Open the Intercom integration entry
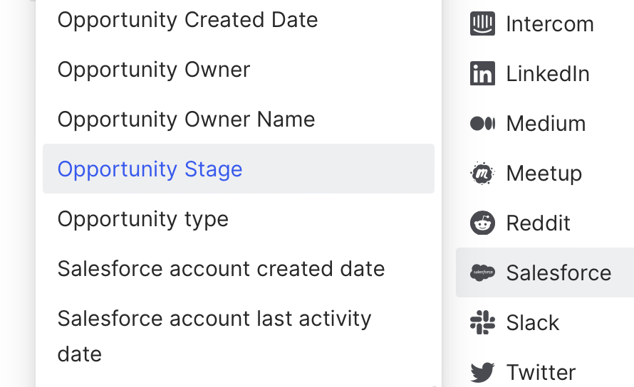The height and width of the screenshot is (387, 634). click(x=549, y=24)
